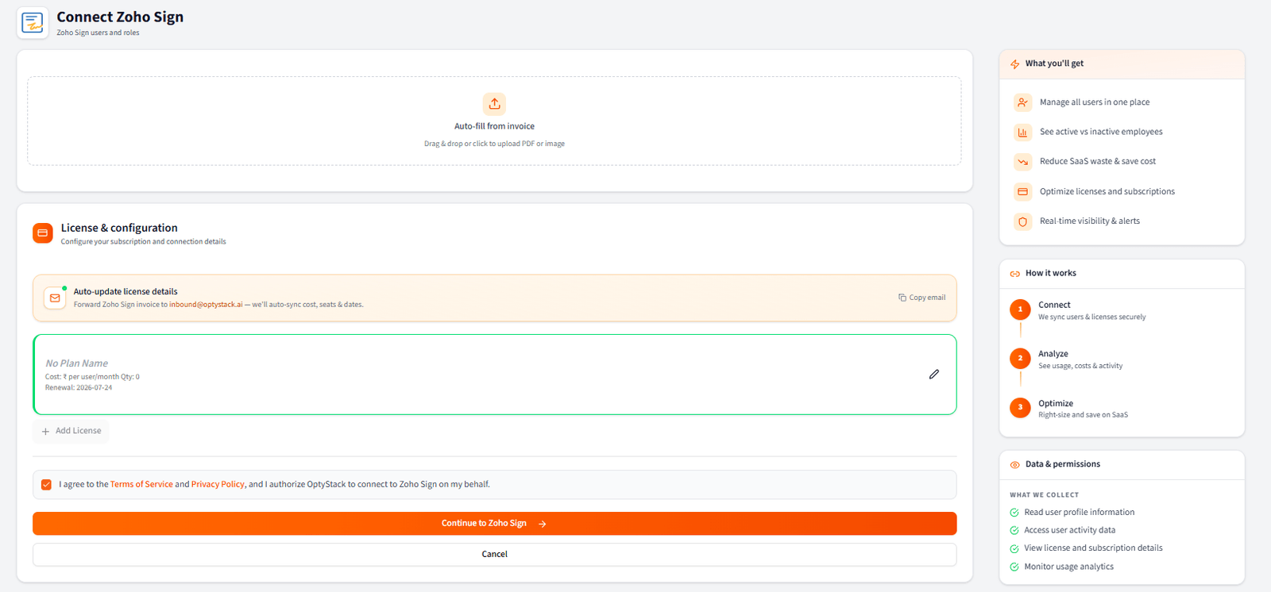Click the step 2 Analyze circle
This screenshot has height=592, width=1271.
1020,359
